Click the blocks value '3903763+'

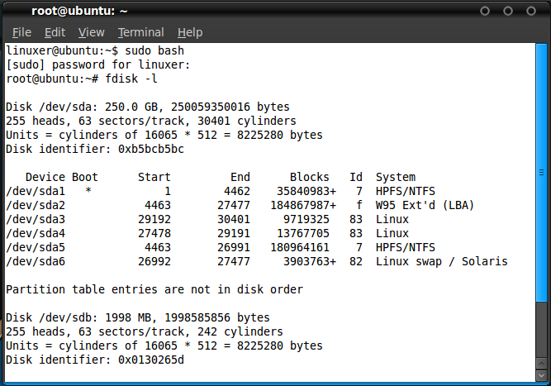[310, 261]
